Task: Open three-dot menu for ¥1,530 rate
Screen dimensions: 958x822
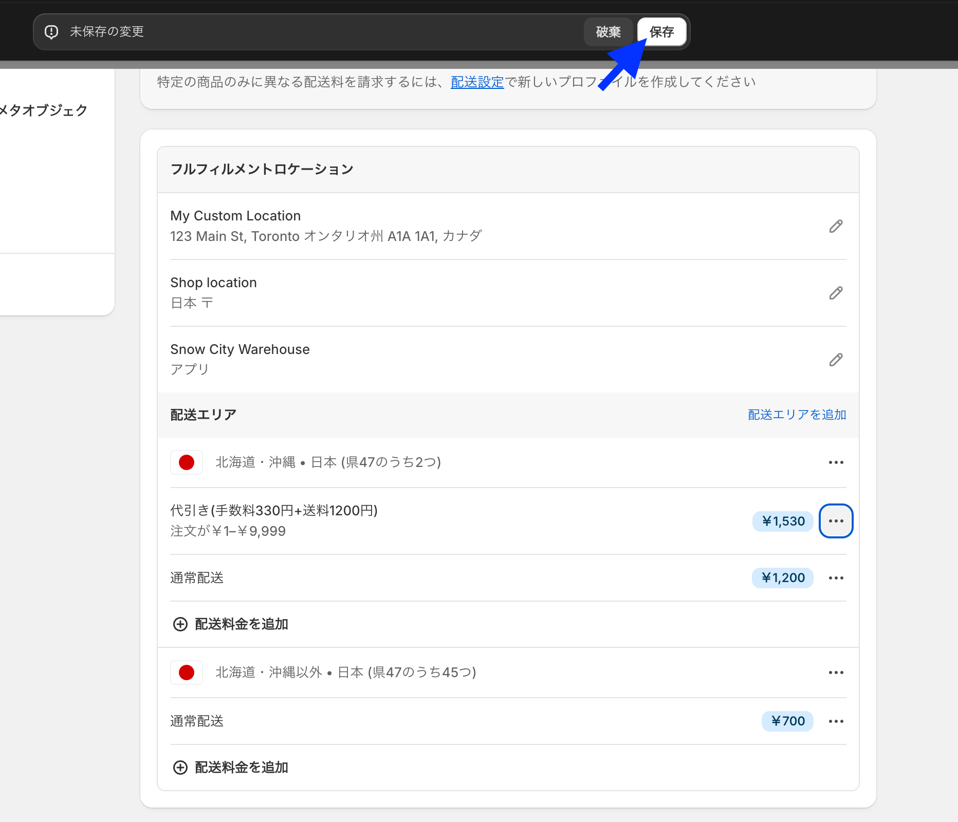Action: tap(836, 521)
